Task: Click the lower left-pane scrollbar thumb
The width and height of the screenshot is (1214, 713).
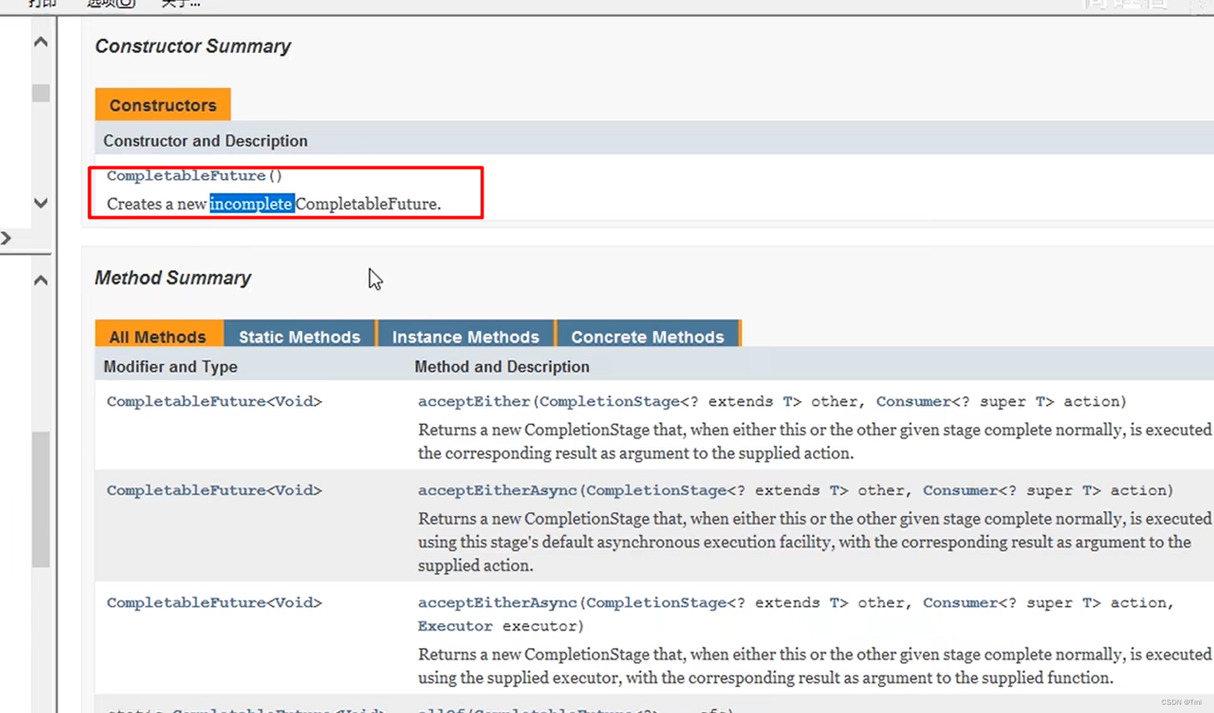Action: 41,499
